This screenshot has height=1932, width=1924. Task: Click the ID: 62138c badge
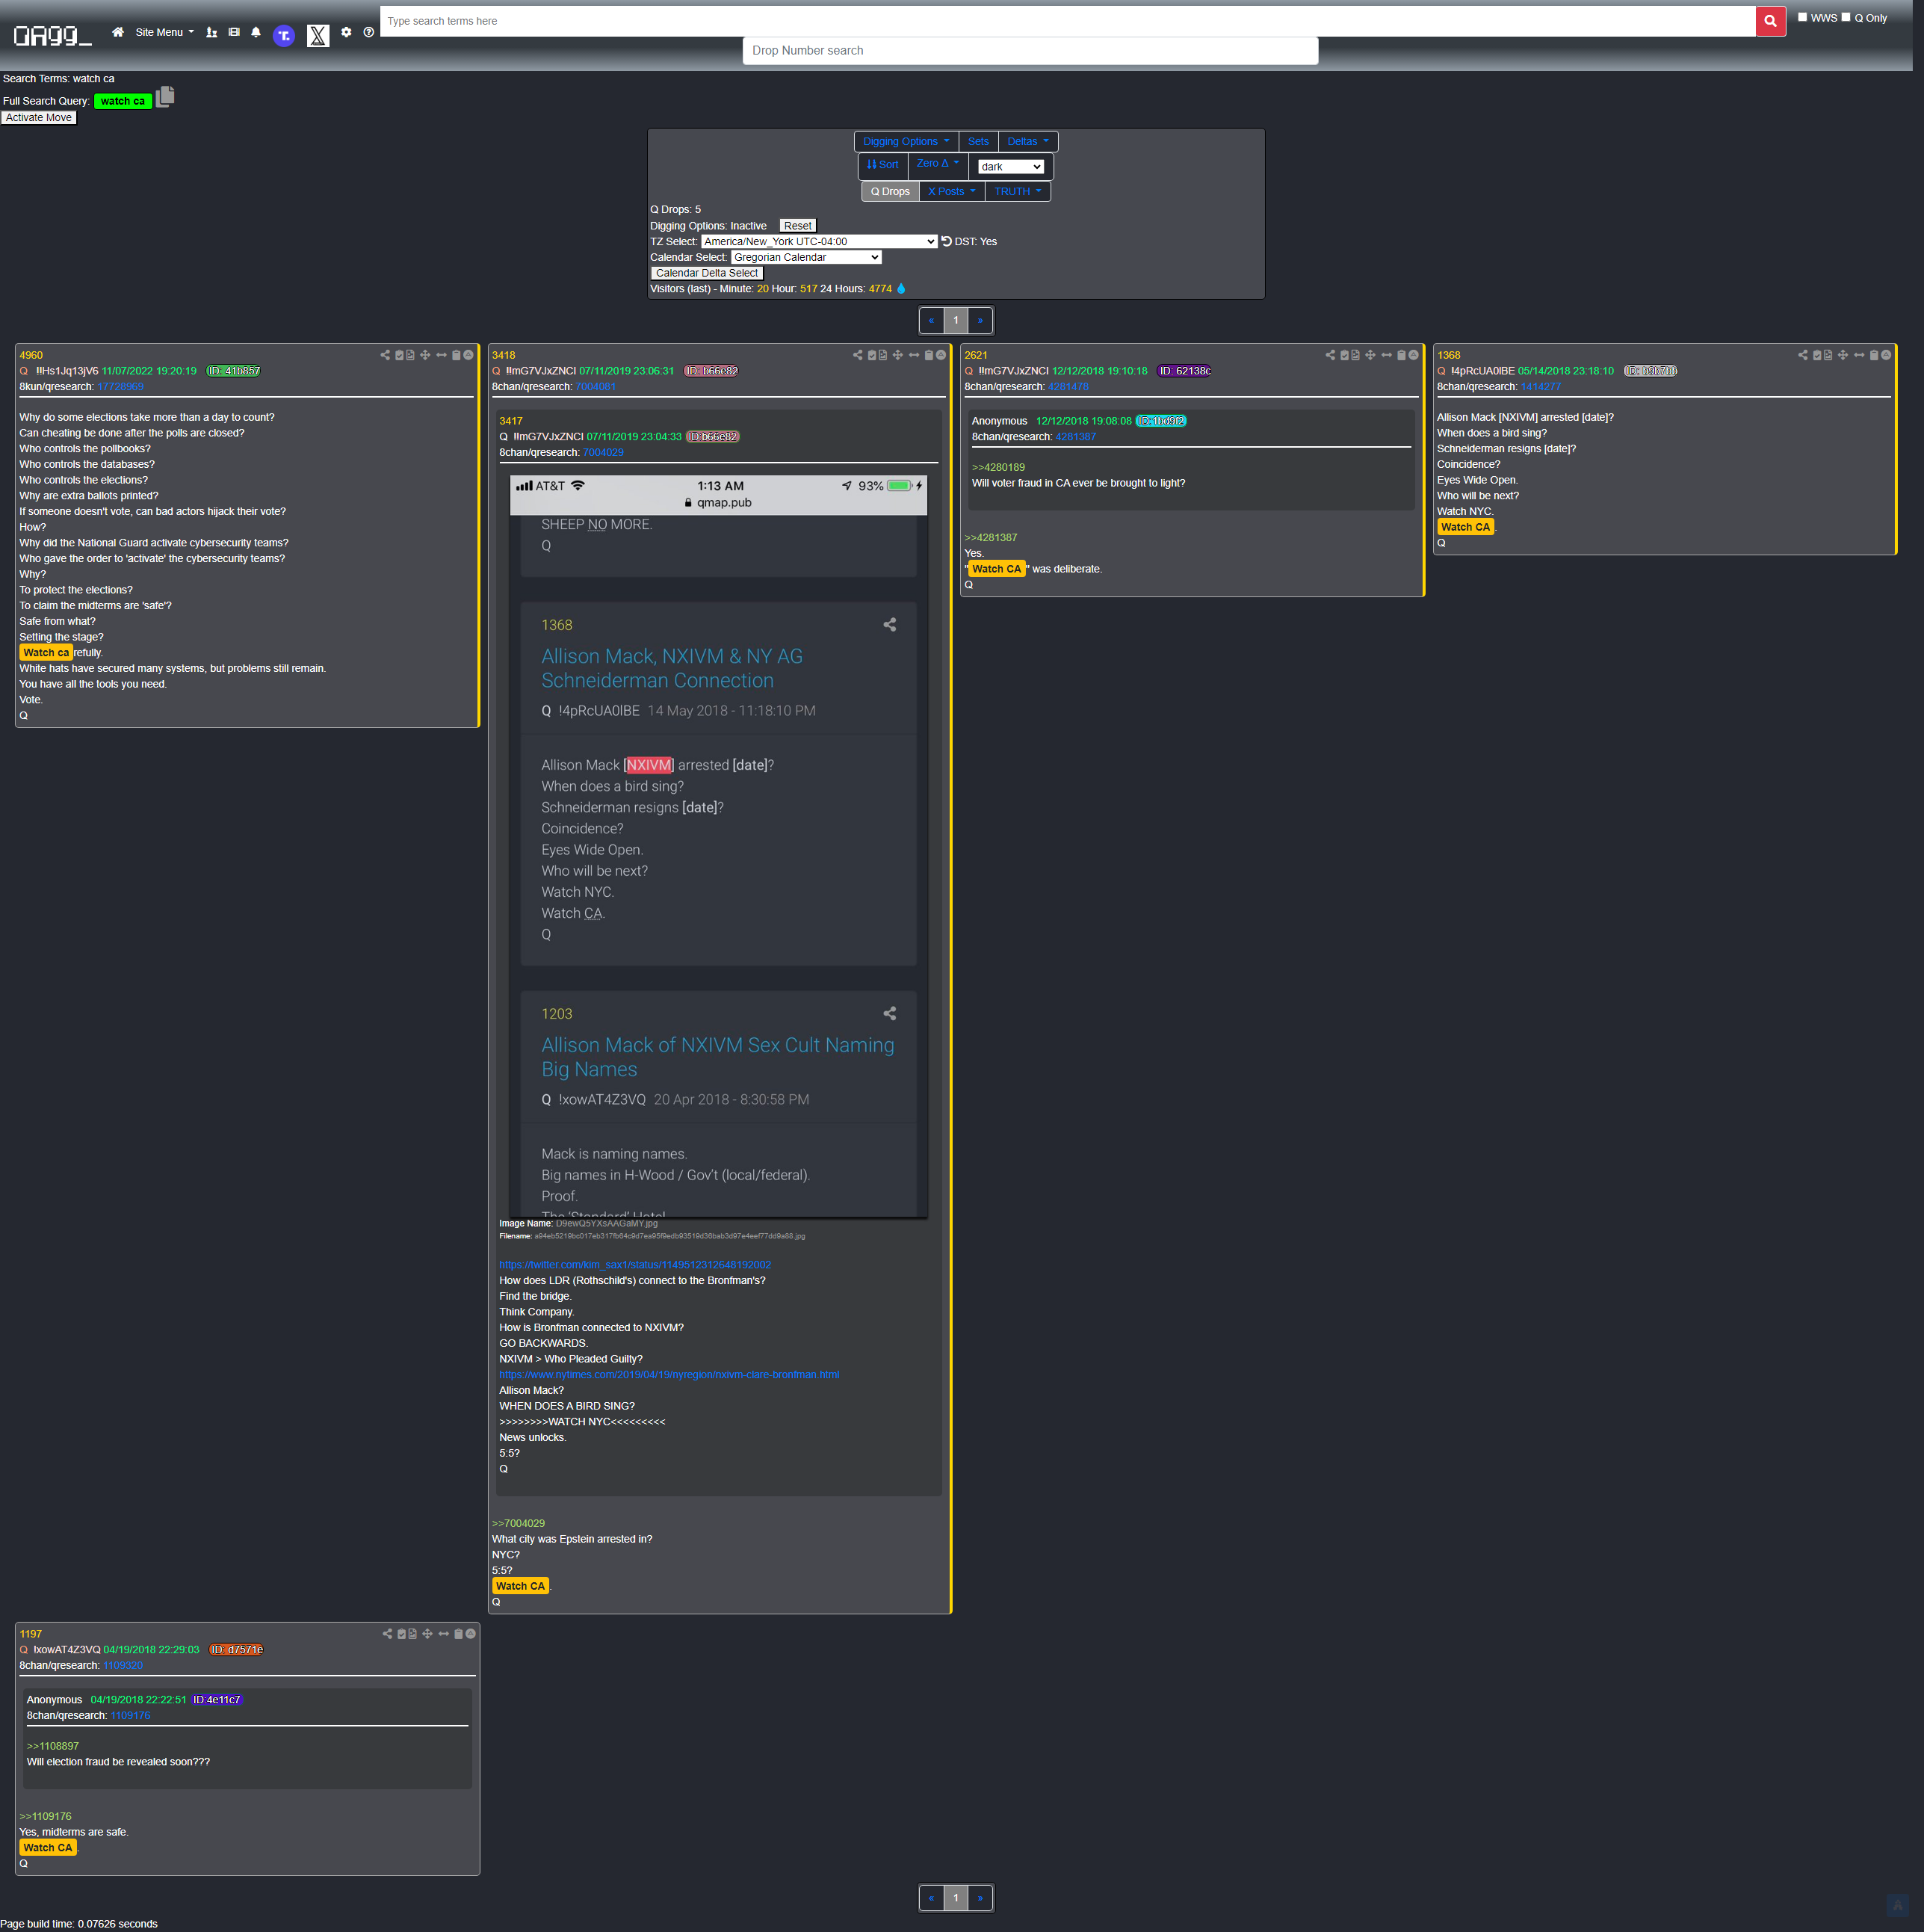click(x=1184, y=371)
